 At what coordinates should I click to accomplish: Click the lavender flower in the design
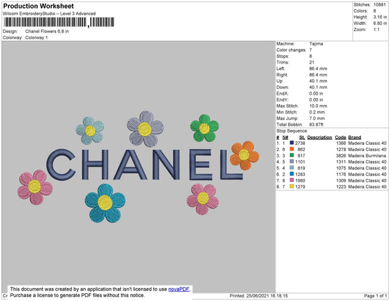coord(145,129)
